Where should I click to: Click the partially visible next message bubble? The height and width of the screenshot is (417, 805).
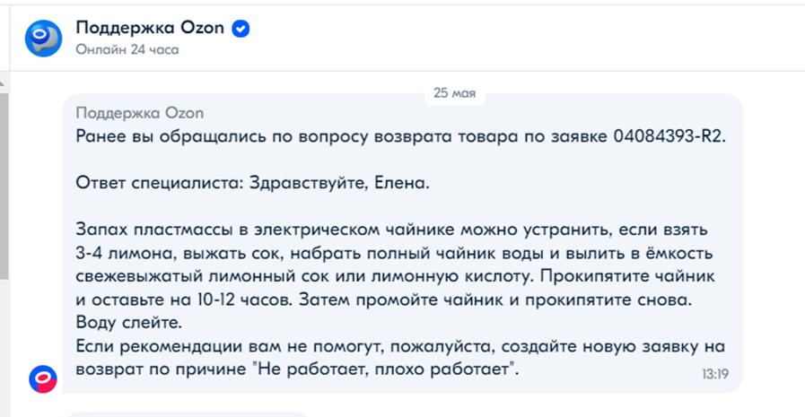point(188,413)
